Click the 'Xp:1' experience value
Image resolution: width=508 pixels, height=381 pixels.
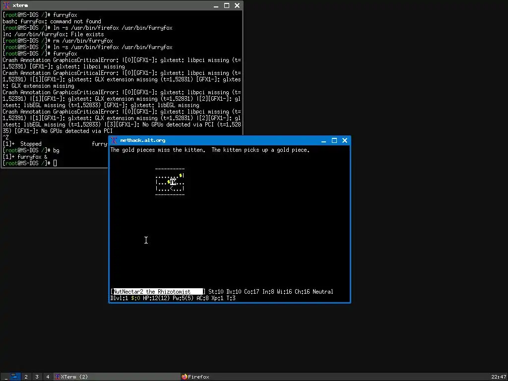coord(217,298)
